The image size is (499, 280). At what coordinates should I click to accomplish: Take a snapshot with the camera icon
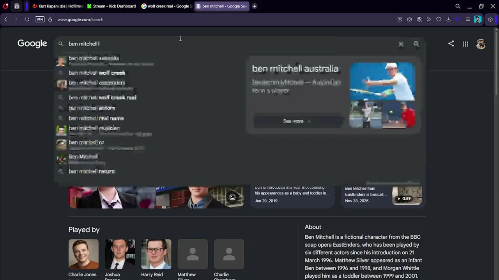point(409,19)
